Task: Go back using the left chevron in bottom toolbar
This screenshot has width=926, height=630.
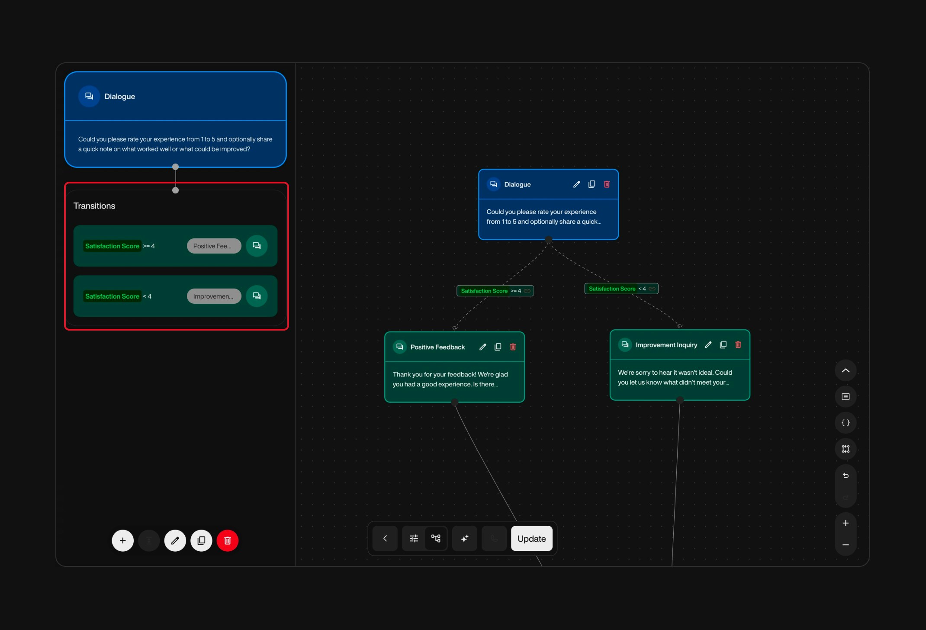Action: click(385, 539)
